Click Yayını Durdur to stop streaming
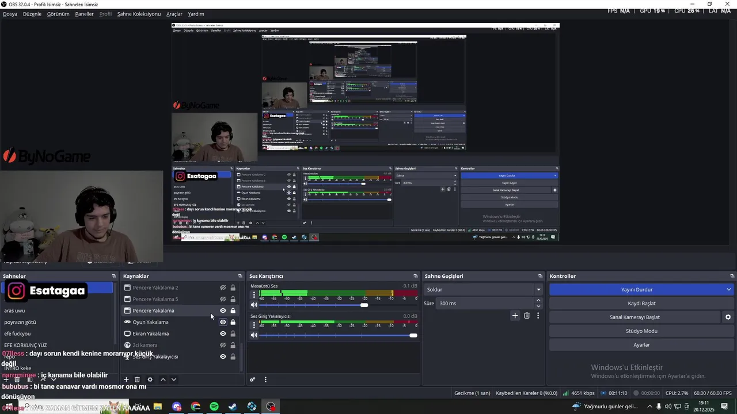This screenshot has width=737, height=414. pos(636,289)
